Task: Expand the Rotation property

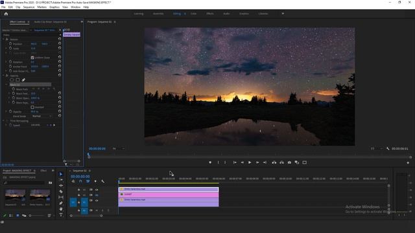Action: 6,62
